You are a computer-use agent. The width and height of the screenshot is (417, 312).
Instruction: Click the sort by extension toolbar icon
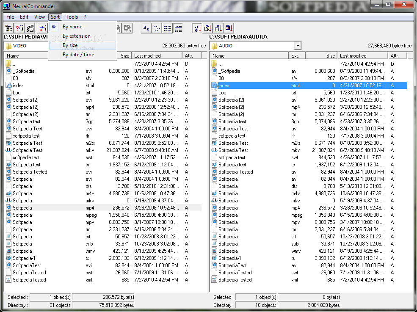(208, 28)
